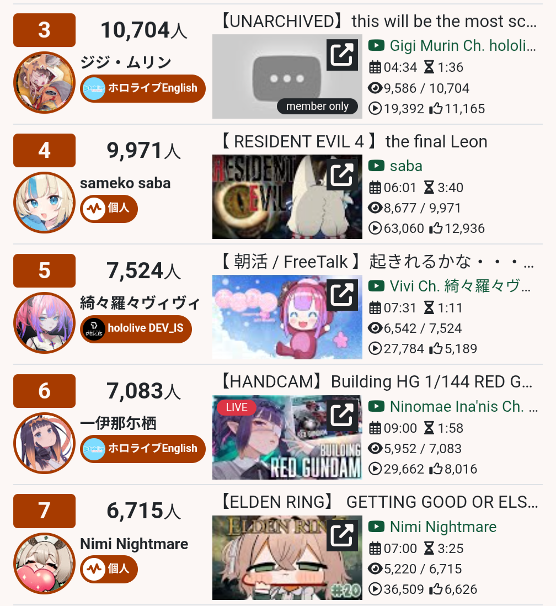Click 個人 tag under Nimi Nightmare

109,569
